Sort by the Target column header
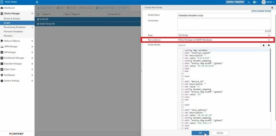 tap(76, 14)
